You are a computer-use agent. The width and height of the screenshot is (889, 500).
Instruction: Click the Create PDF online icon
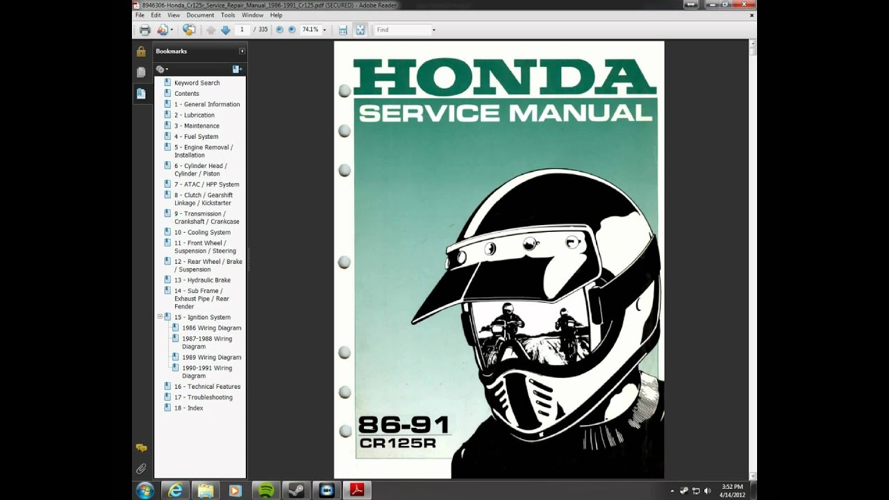[162, 30]
